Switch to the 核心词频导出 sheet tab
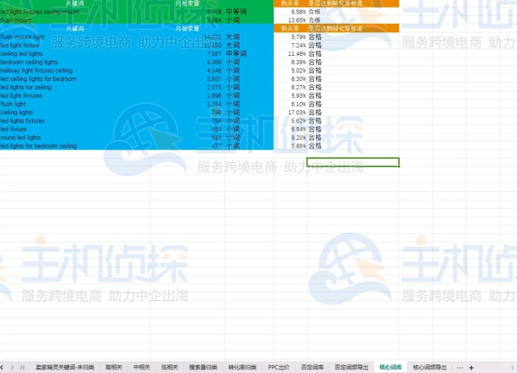Viewport: 517px width, 373px height. point(430,368)
